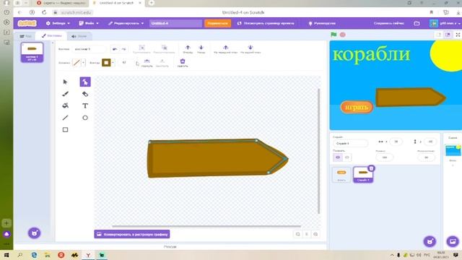
Task: Ungroup the selected shapes
Action: point(164,49)
